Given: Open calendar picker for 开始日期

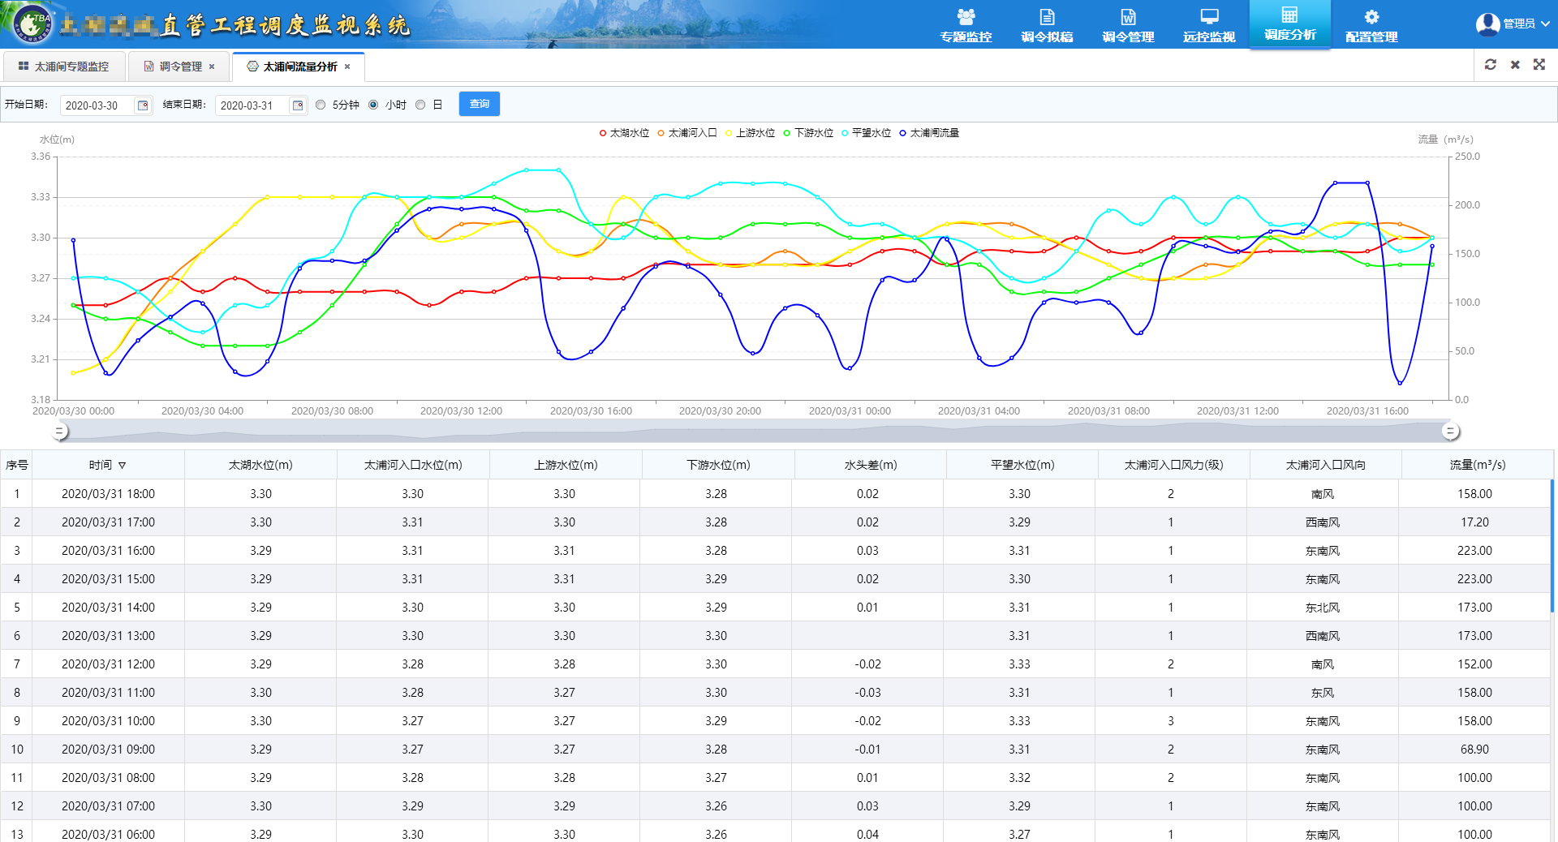Looking at the screenshot, I should coord(143,105).
